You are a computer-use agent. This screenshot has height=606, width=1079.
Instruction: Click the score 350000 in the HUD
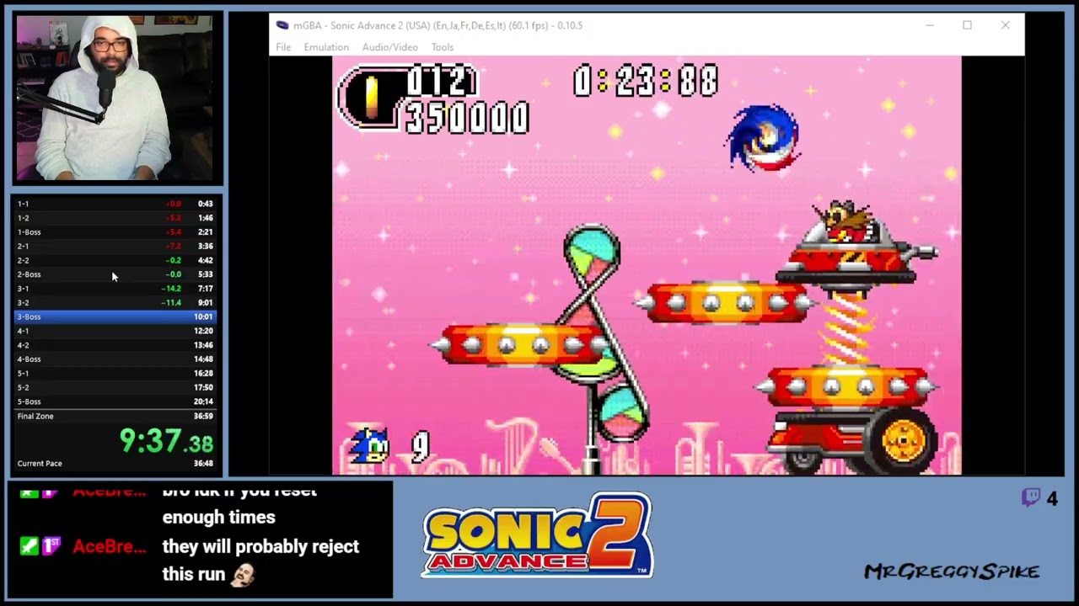pos(467,118)
